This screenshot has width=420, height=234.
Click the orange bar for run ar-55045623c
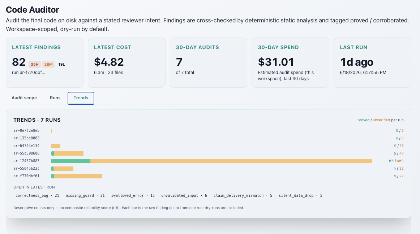click(64, 169)
